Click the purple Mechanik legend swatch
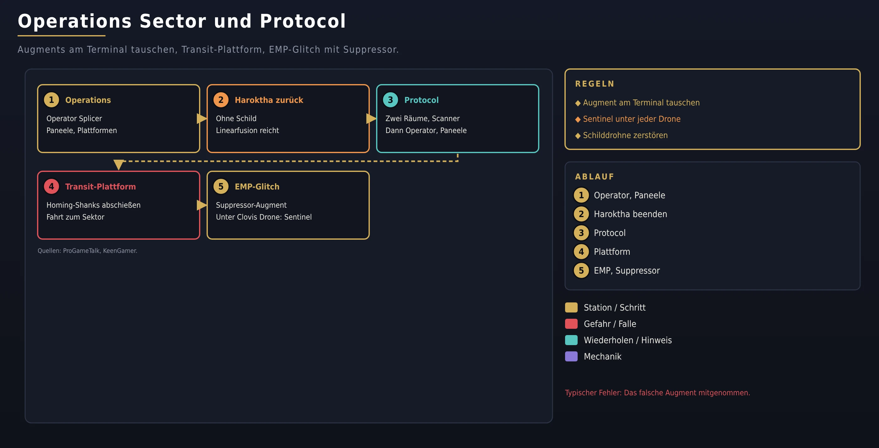Viewport: 879px width, 448px height. click(x=571, y=357)
